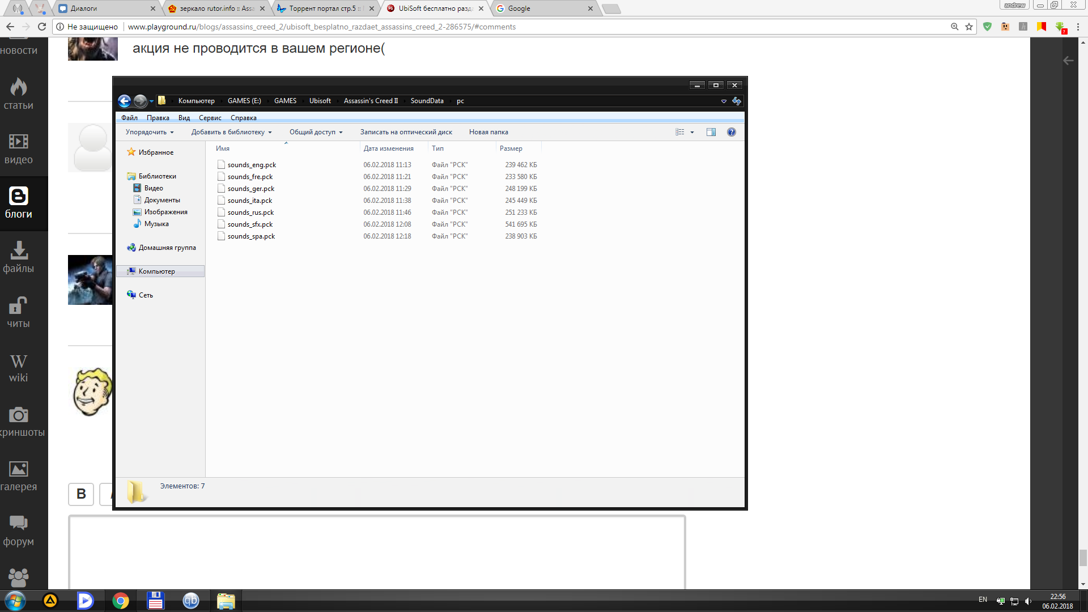
Task: Click Windows Start button
Action: 15,601
